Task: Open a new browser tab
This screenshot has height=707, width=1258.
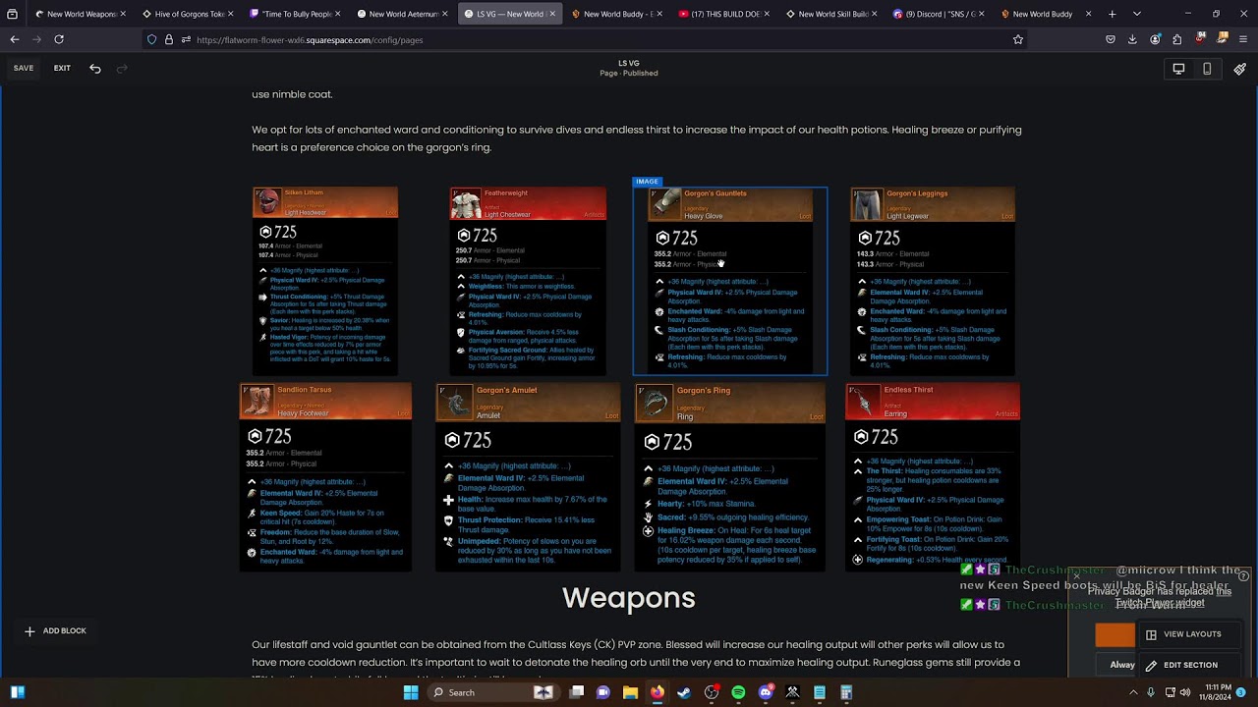Action: (x=1112, y=14)
